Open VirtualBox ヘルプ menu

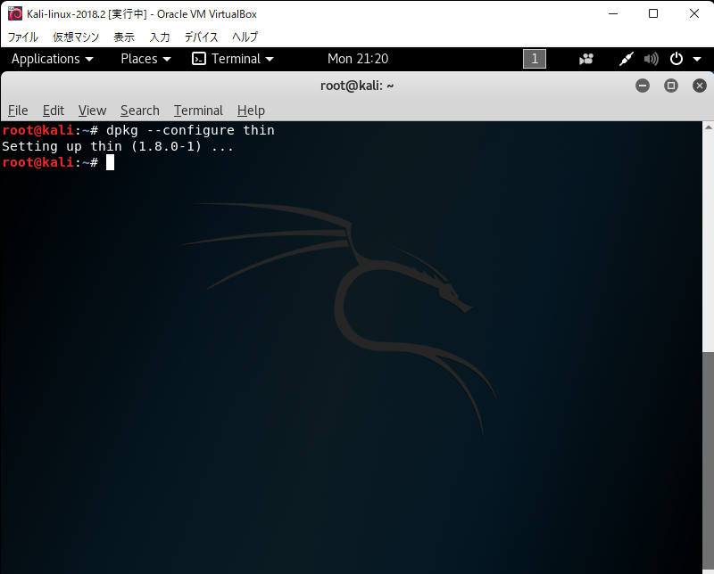[x=245, y=37]
